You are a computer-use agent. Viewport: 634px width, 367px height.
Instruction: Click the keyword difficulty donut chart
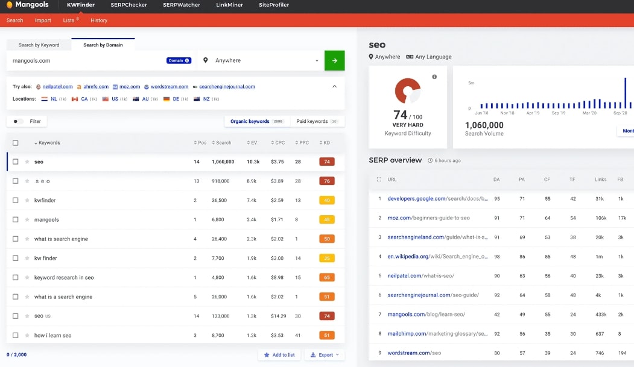[x=408, y=91]
